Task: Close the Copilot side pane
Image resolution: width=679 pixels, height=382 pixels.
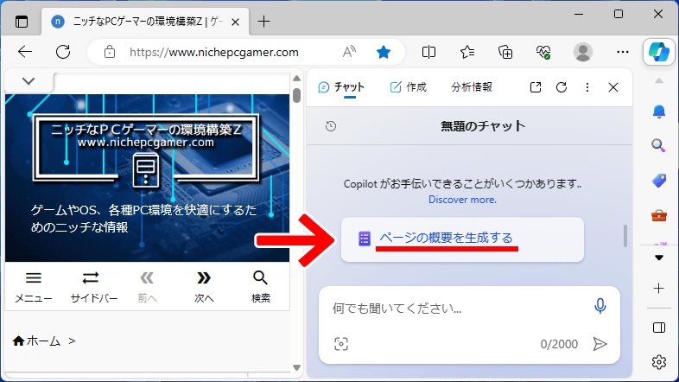Action: coord(613,87)
